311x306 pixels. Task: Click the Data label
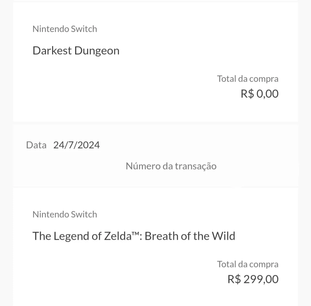click(36, 145)
